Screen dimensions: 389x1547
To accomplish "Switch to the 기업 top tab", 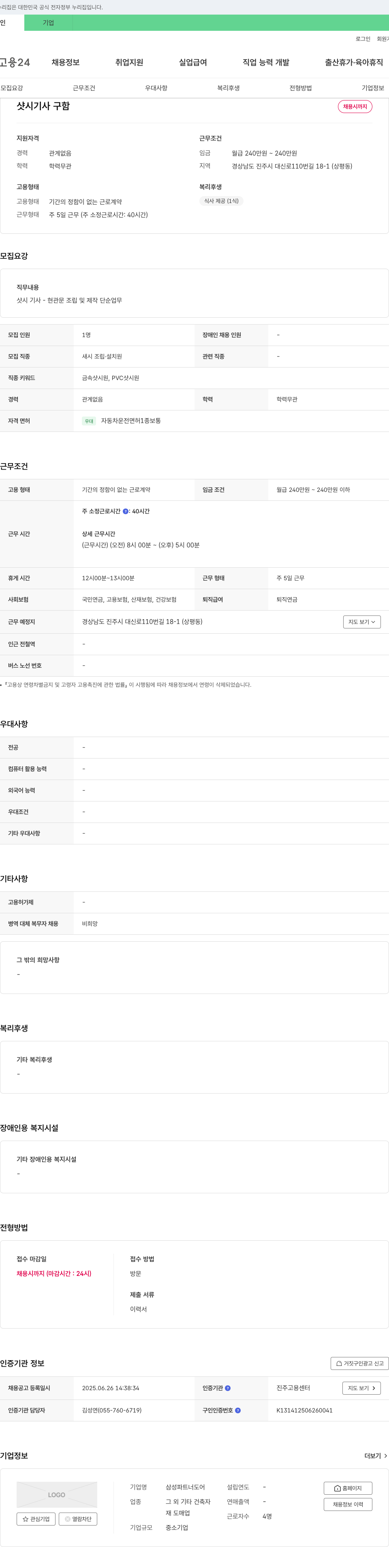I will (x=48, y=23).
